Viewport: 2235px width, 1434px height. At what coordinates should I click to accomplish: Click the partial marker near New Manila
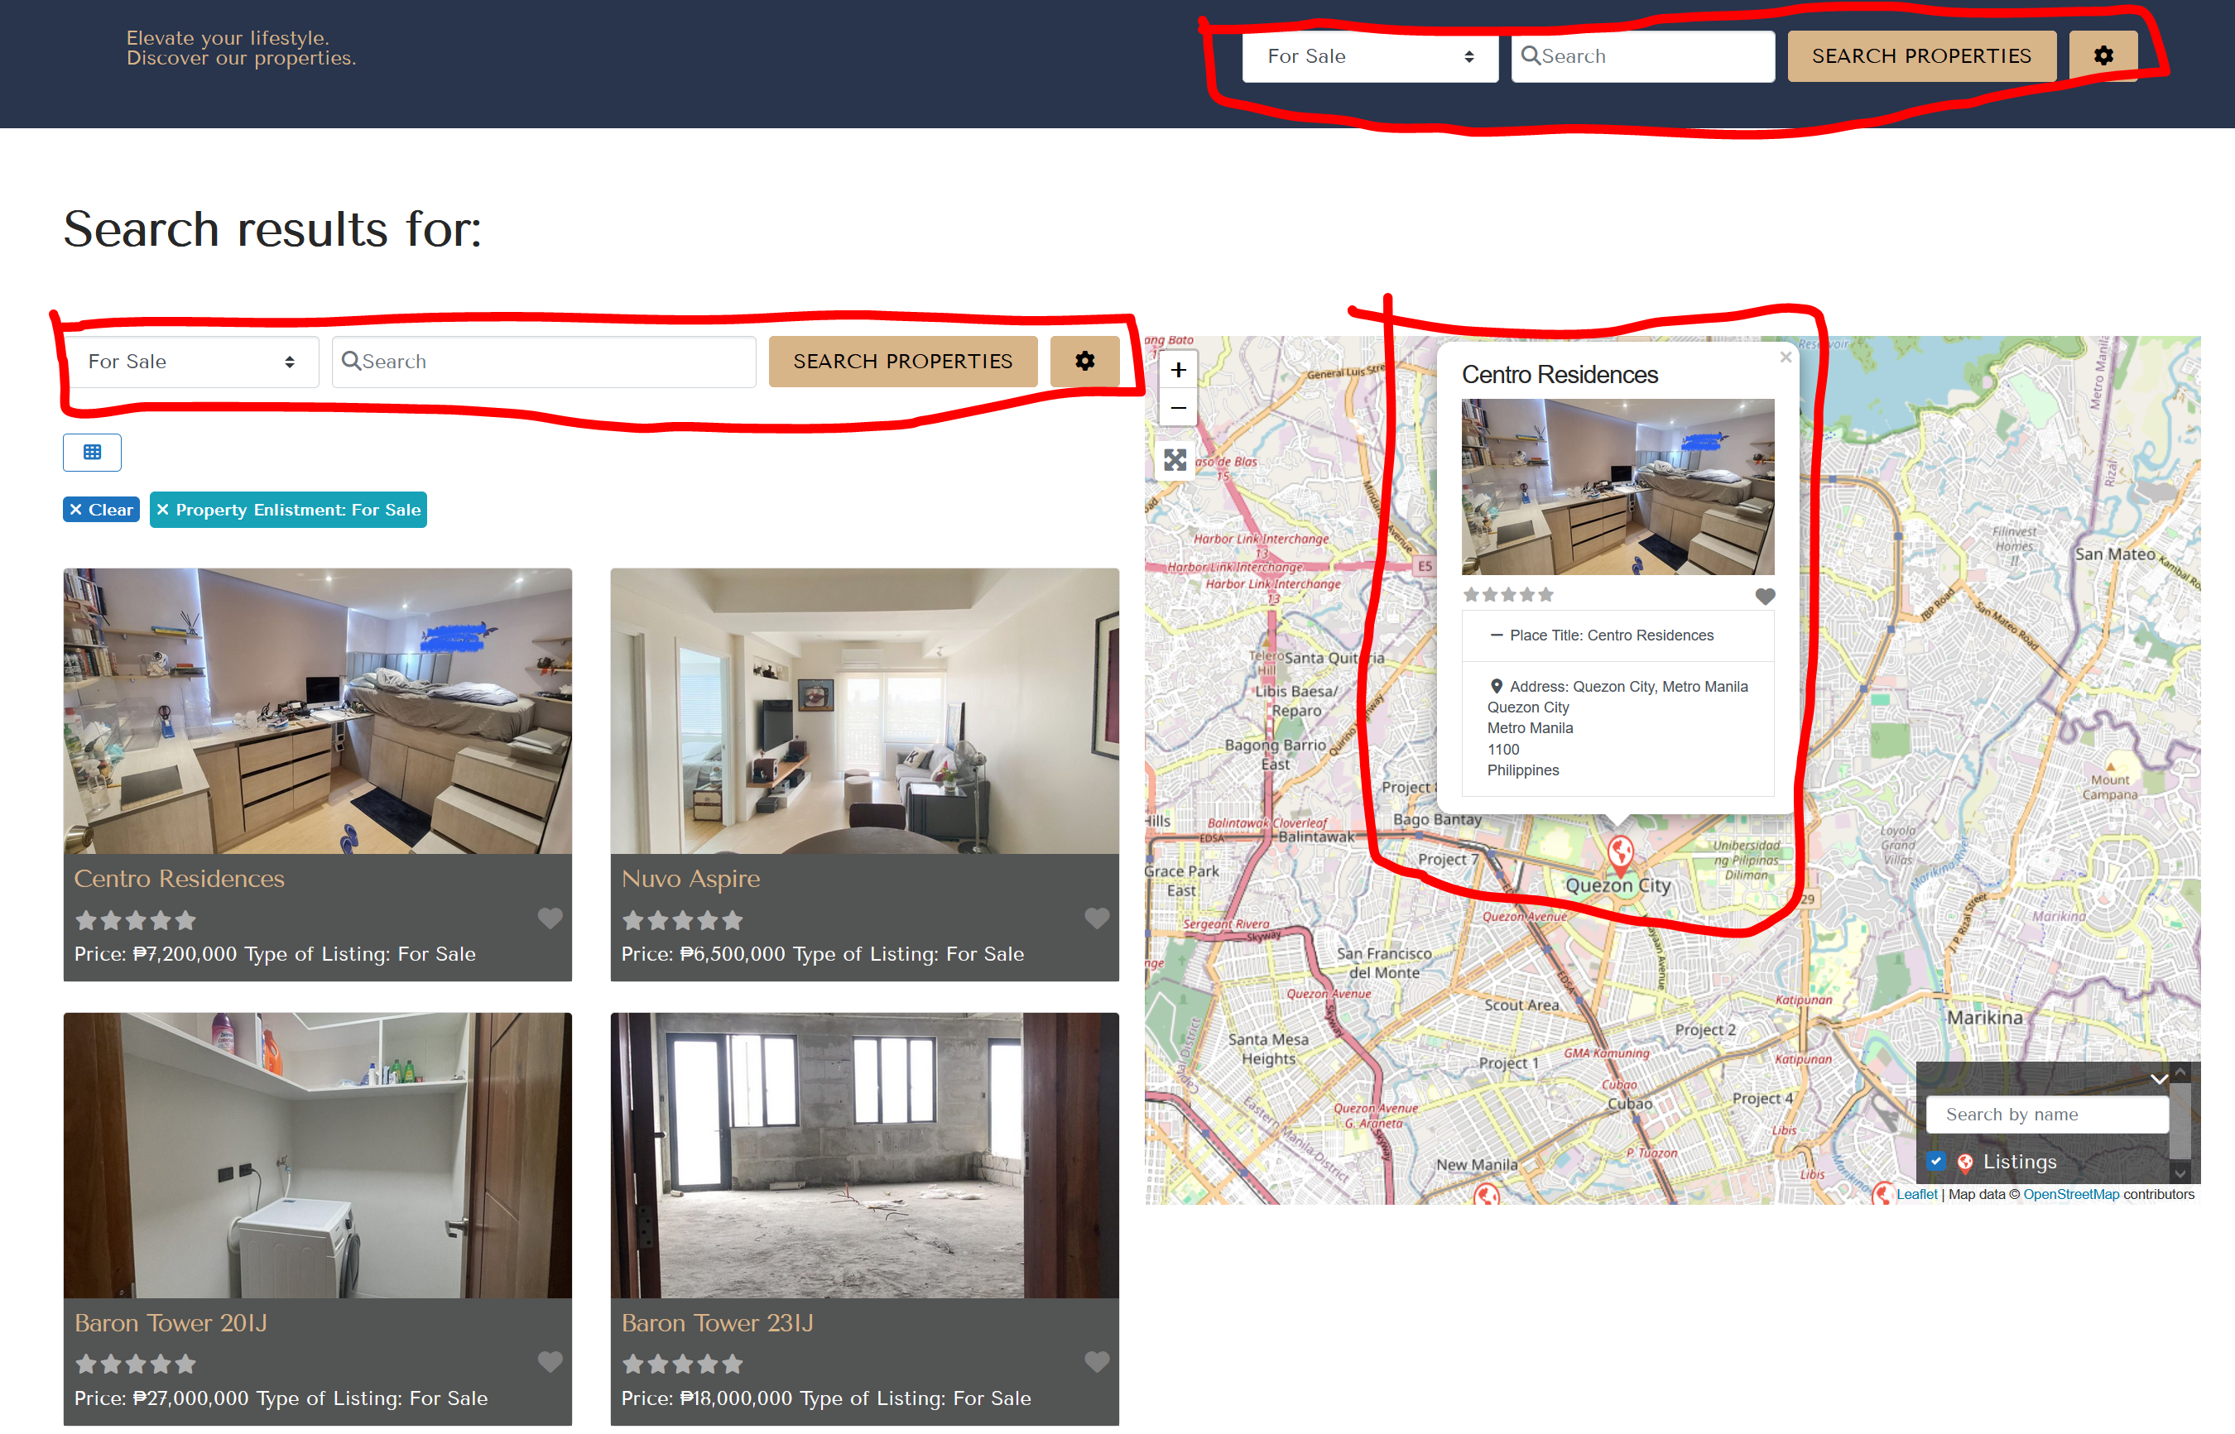[x=1487, y=1194]
